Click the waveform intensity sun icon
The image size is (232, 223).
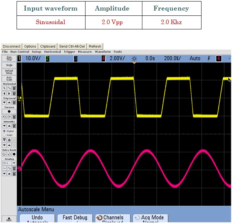coord(134,59)
